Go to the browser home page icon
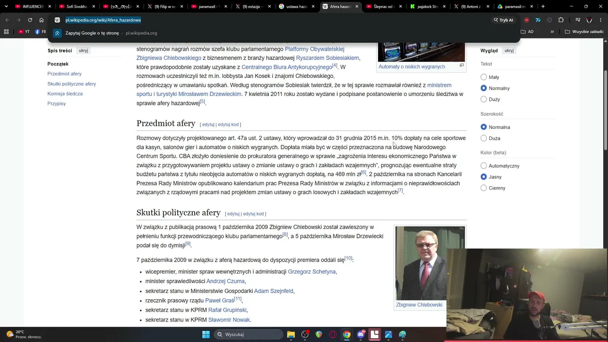 click(41, 20)
